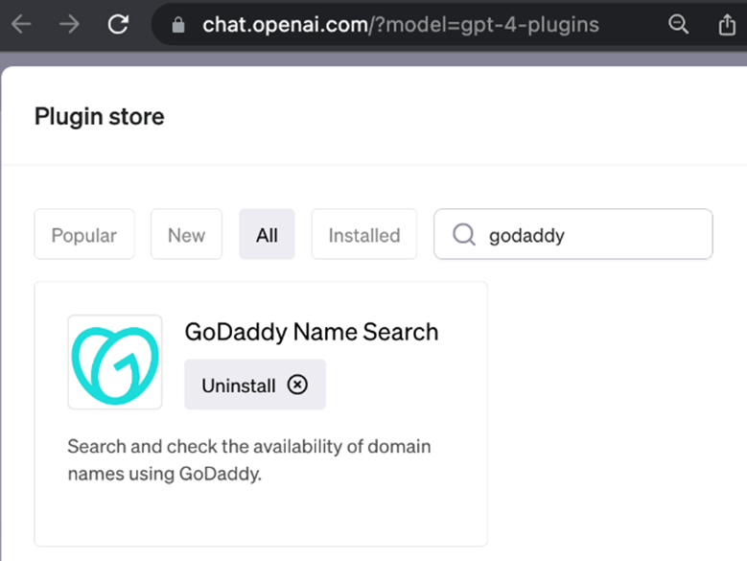This screenshot has width=747, height=561.
Task: Select the All filter tab
Action: (x=267, y=235)
